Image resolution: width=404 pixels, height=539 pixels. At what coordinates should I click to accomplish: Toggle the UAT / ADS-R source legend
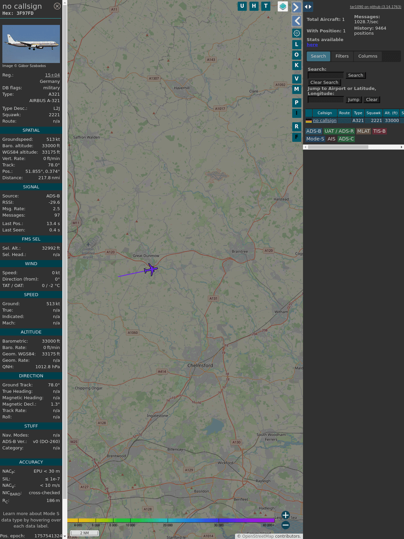pos(339,131)
